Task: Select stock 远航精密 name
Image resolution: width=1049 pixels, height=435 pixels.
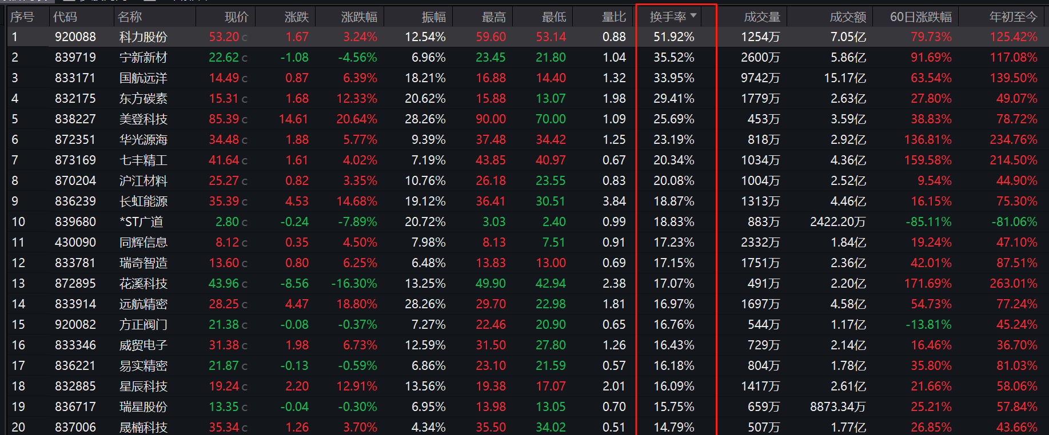Action: click(143, 304)
